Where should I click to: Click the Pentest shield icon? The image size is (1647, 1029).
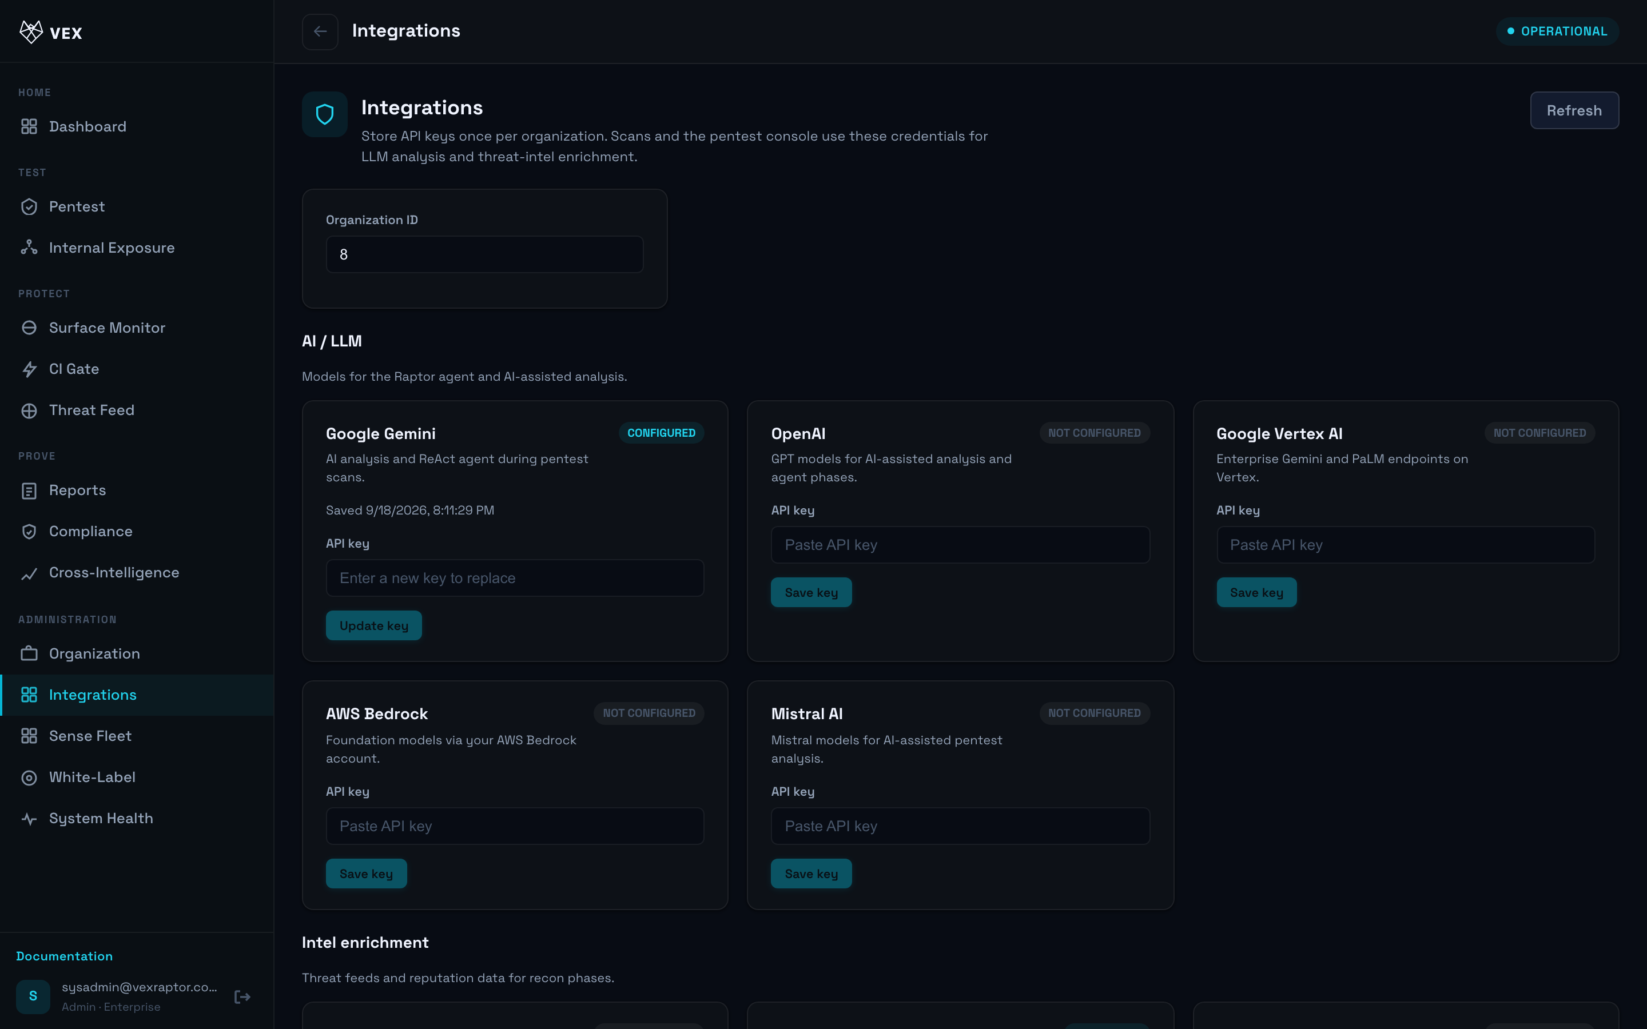pyautogui.click(x=29, y=207)
